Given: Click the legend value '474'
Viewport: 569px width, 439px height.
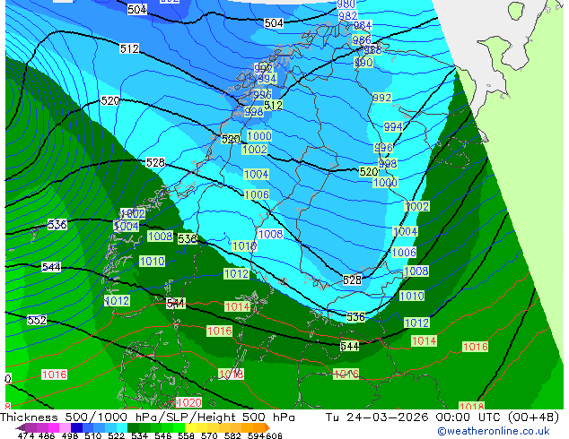Looking at the screenshot, I should [x=26, y=435].
